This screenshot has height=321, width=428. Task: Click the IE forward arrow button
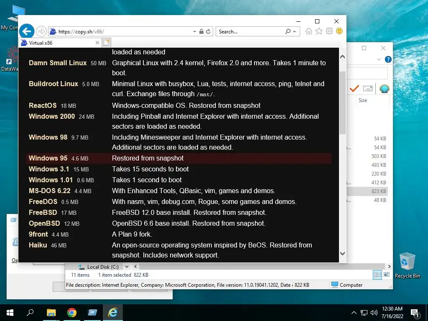[41, 31]
